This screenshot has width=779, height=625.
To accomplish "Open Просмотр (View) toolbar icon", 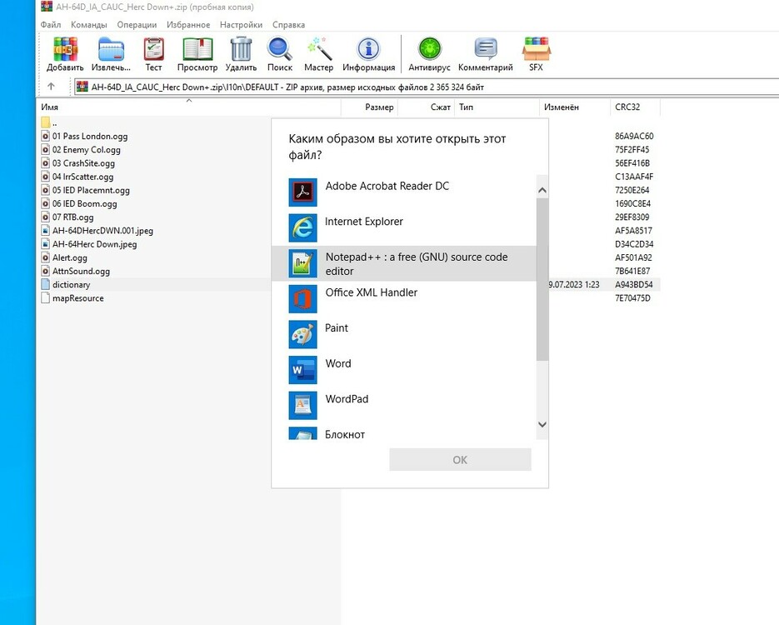I will pos(197,50).
